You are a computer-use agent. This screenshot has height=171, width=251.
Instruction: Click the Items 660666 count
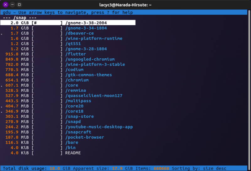click(x=161, y=168)
